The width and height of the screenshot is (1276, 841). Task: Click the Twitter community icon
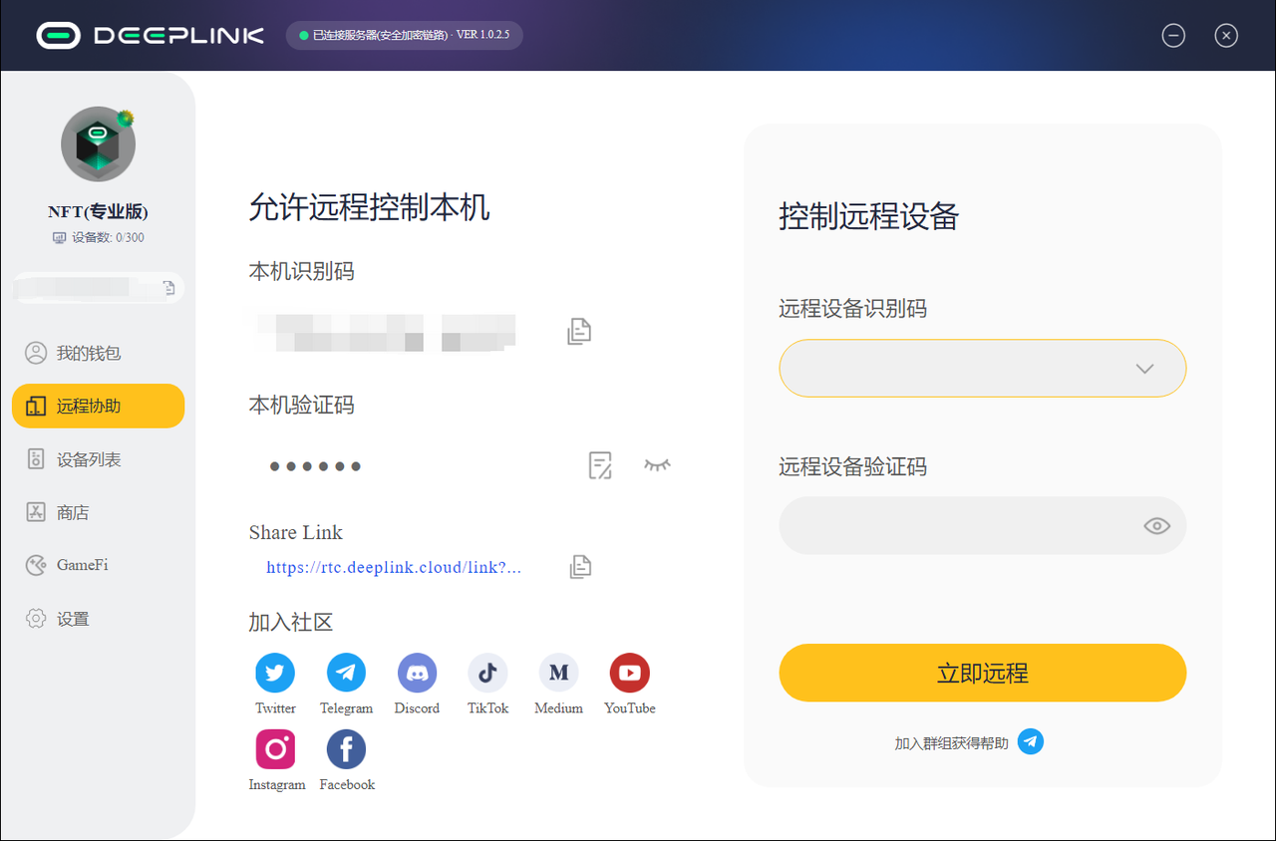point(275,673)
